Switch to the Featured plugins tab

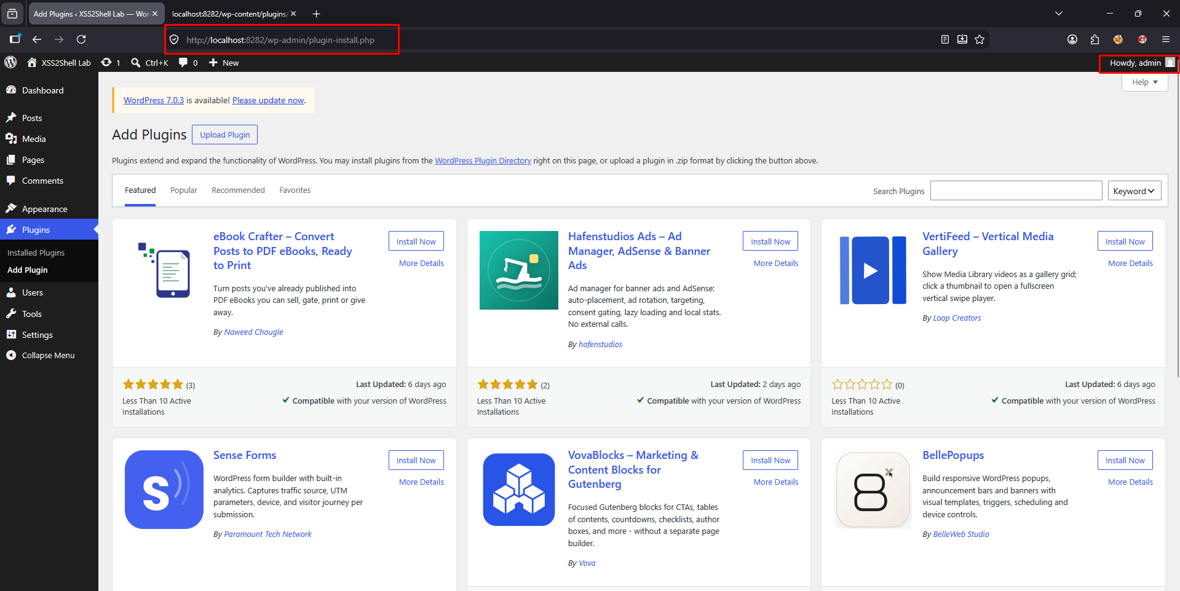tap(140, 190)
